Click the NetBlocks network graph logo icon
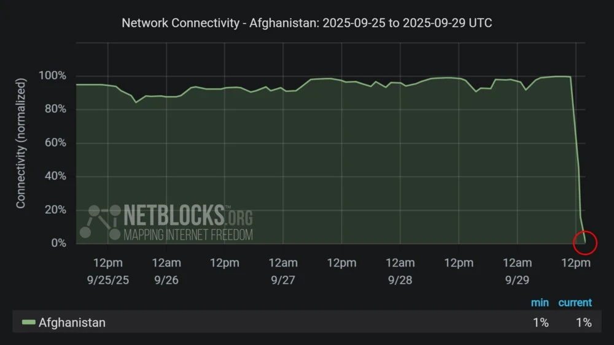 pyautogui.click(x=99, y=222)
